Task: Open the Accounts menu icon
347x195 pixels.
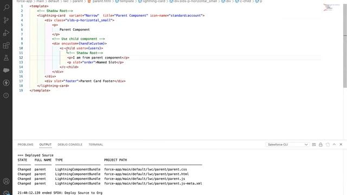Action: tap(6, 181)
